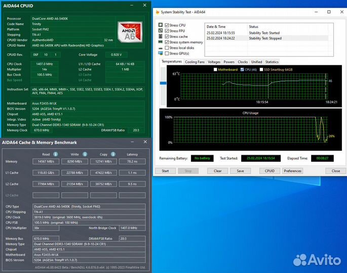Enable Stress GPU(s) checkbox

(167, 53)
